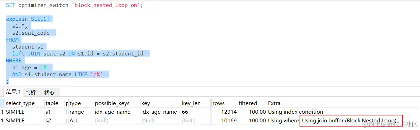
Task: Place cursor on the left JOIN seat line
Action: [78, 53]
